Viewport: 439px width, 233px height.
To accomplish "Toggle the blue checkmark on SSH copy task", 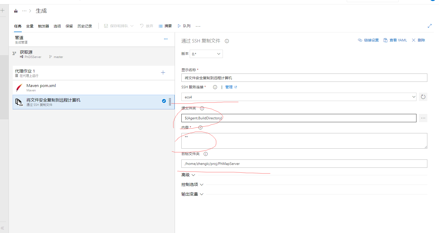I will point(164,101).
